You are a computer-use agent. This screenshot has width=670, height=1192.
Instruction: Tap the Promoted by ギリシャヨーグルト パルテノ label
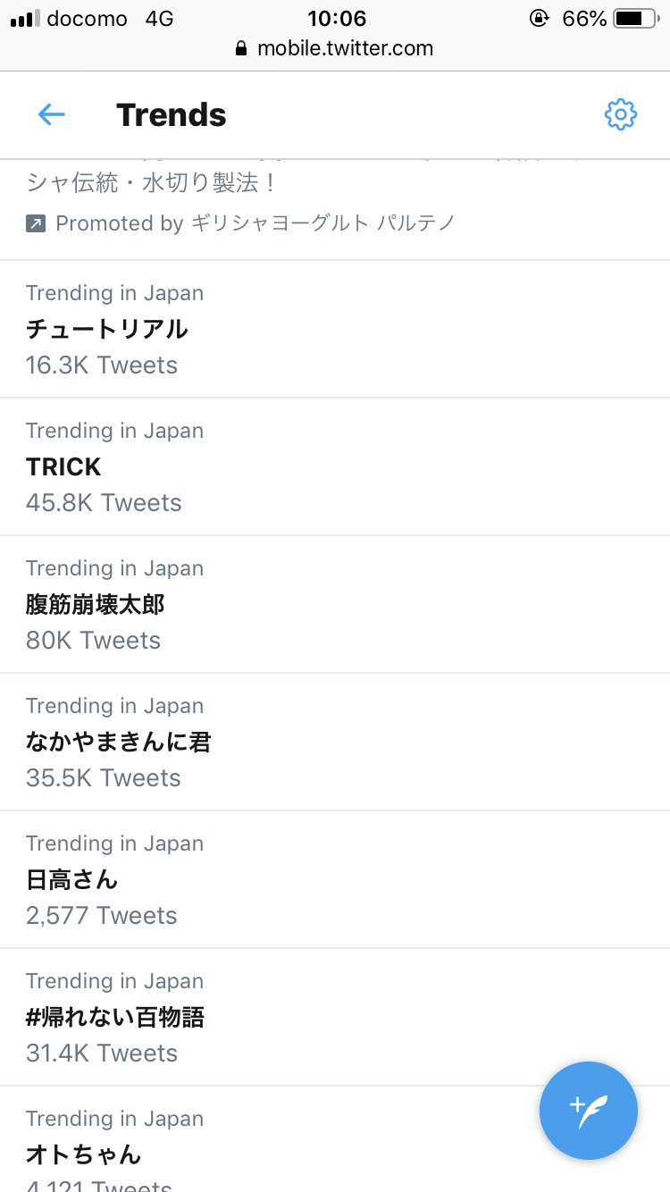pyautogui.click(x=255, y=223)
